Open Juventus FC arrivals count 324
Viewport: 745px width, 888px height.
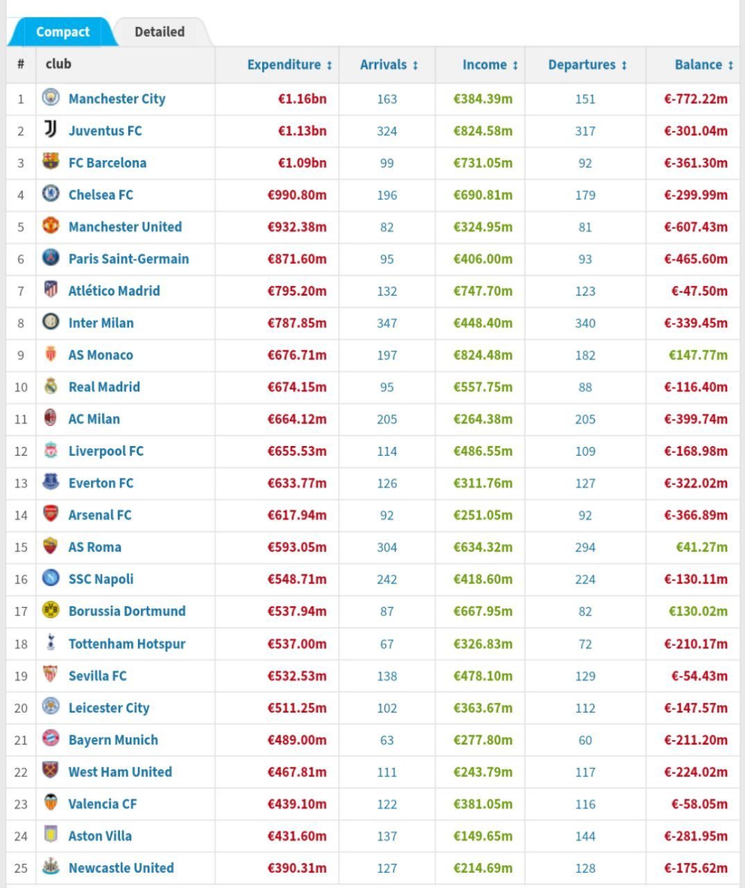(386, 131)
